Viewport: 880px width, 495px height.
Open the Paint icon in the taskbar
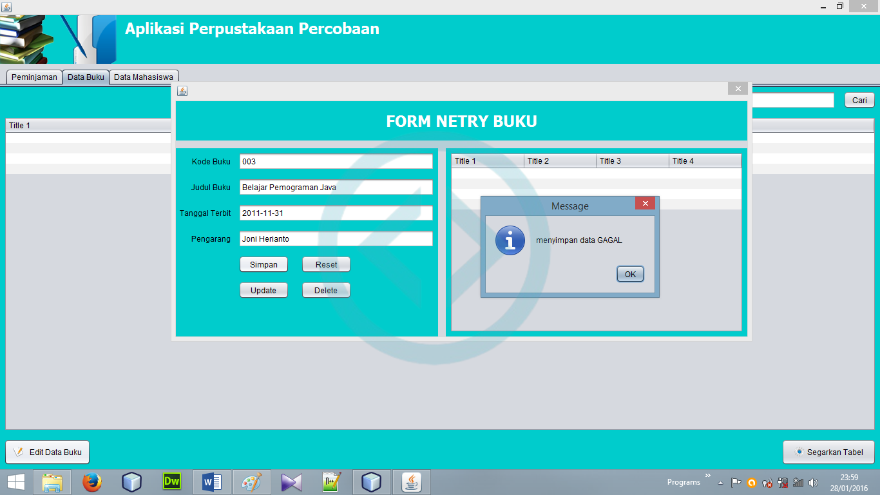coord(252,482)
